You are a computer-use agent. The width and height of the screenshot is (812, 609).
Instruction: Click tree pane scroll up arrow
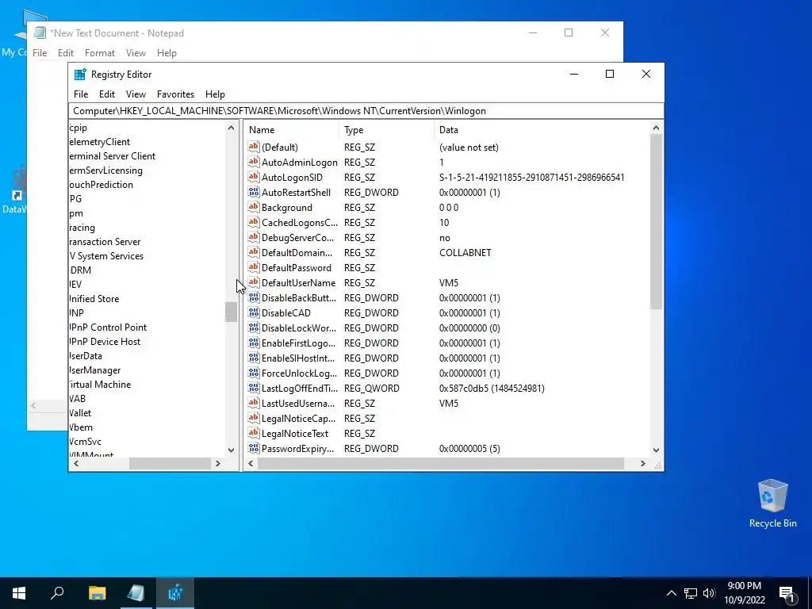point(231,128)
